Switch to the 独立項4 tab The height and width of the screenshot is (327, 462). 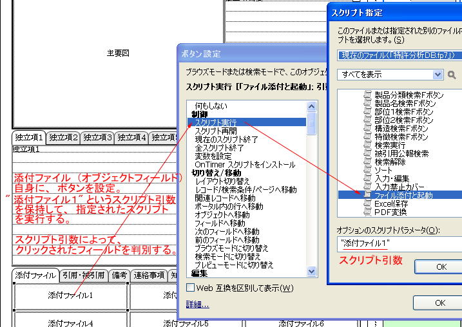[131, 138]
